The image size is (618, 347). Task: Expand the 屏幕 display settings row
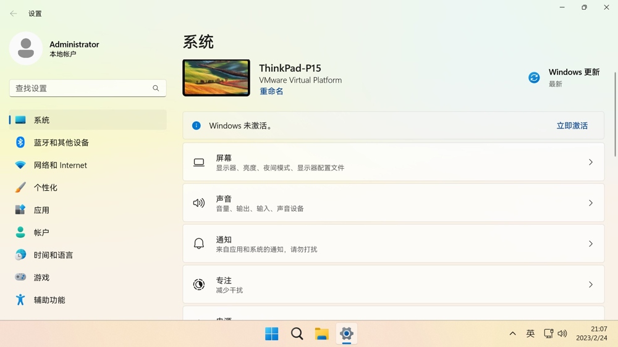point(590,162)
